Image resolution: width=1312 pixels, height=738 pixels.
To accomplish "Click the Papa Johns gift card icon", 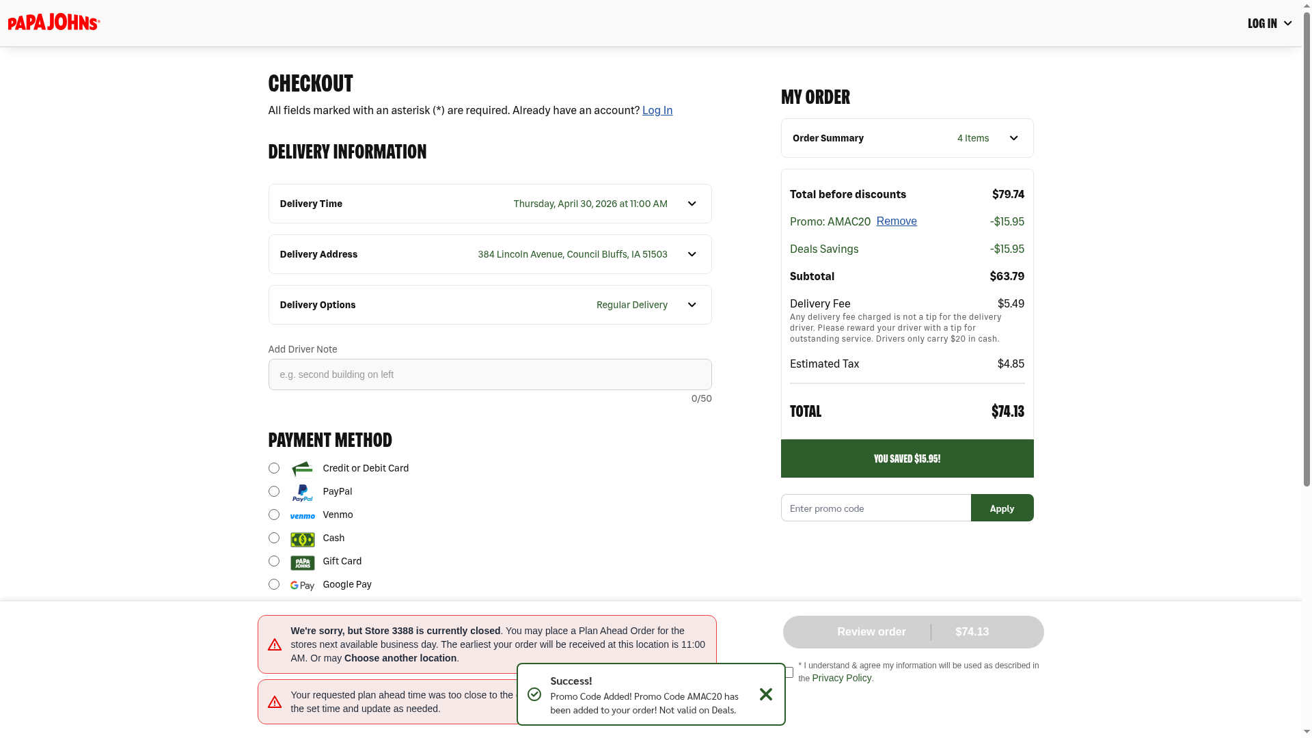I will click(x=302, y=562).
